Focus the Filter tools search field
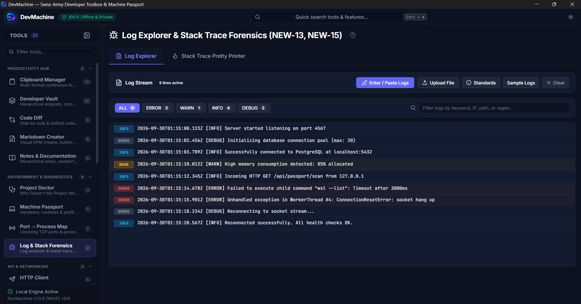 [x=51, y=52]
